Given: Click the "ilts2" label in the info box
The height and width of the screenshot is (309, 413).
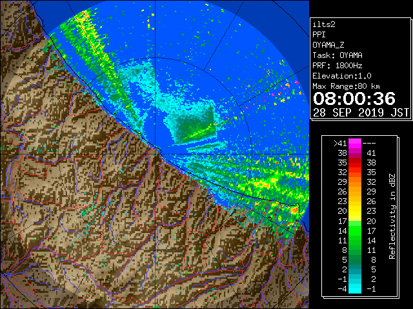Looking at the screenshot, I should [x=324, y=24].
